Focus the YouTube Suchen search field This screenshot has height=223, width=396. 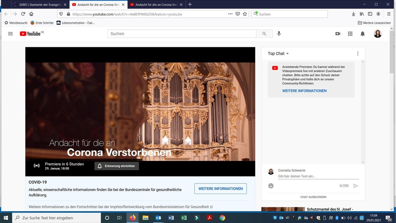(x=182, y=34)
